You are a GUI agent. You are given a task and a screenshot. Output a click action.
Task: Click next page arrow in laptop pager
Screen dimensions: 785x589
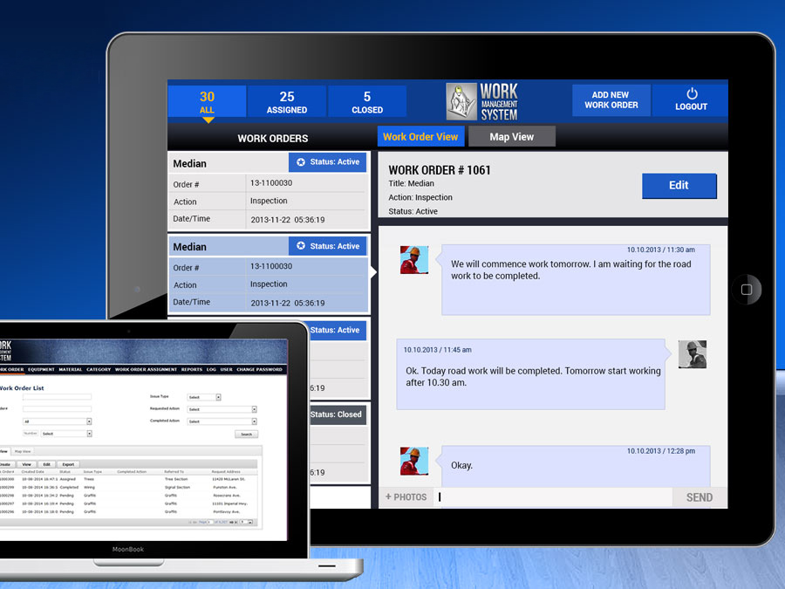(231, 522)
